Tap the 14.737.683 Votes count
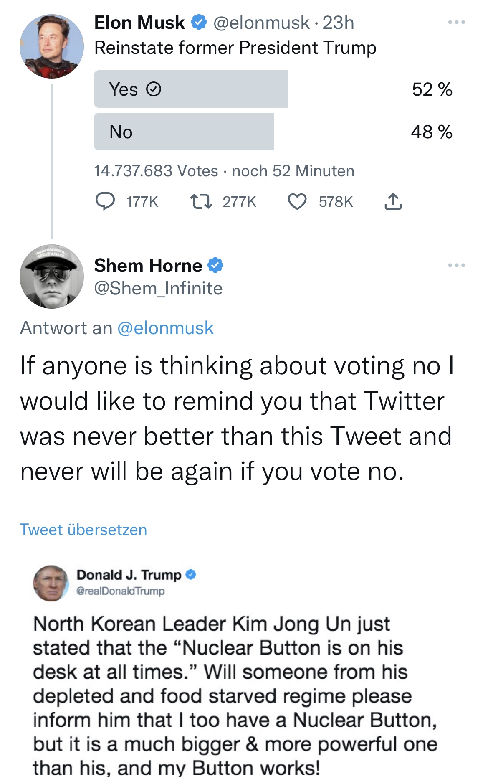The width and height of the screenshot is (488, 784). coord(156,171)
